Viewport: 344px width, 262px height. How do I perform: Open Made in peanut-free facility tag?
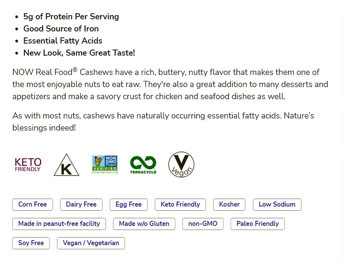pos(59,224)
